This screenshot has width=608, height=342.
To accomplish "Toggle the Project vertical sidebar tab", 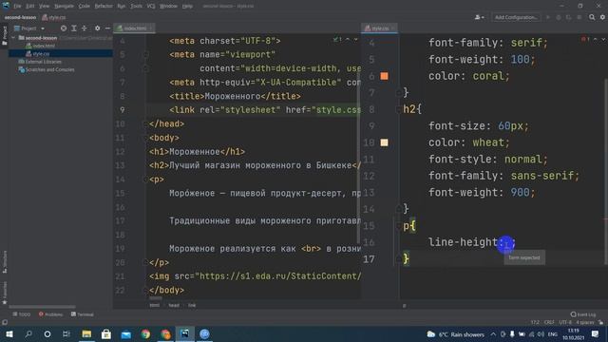I will click(4, 35).
